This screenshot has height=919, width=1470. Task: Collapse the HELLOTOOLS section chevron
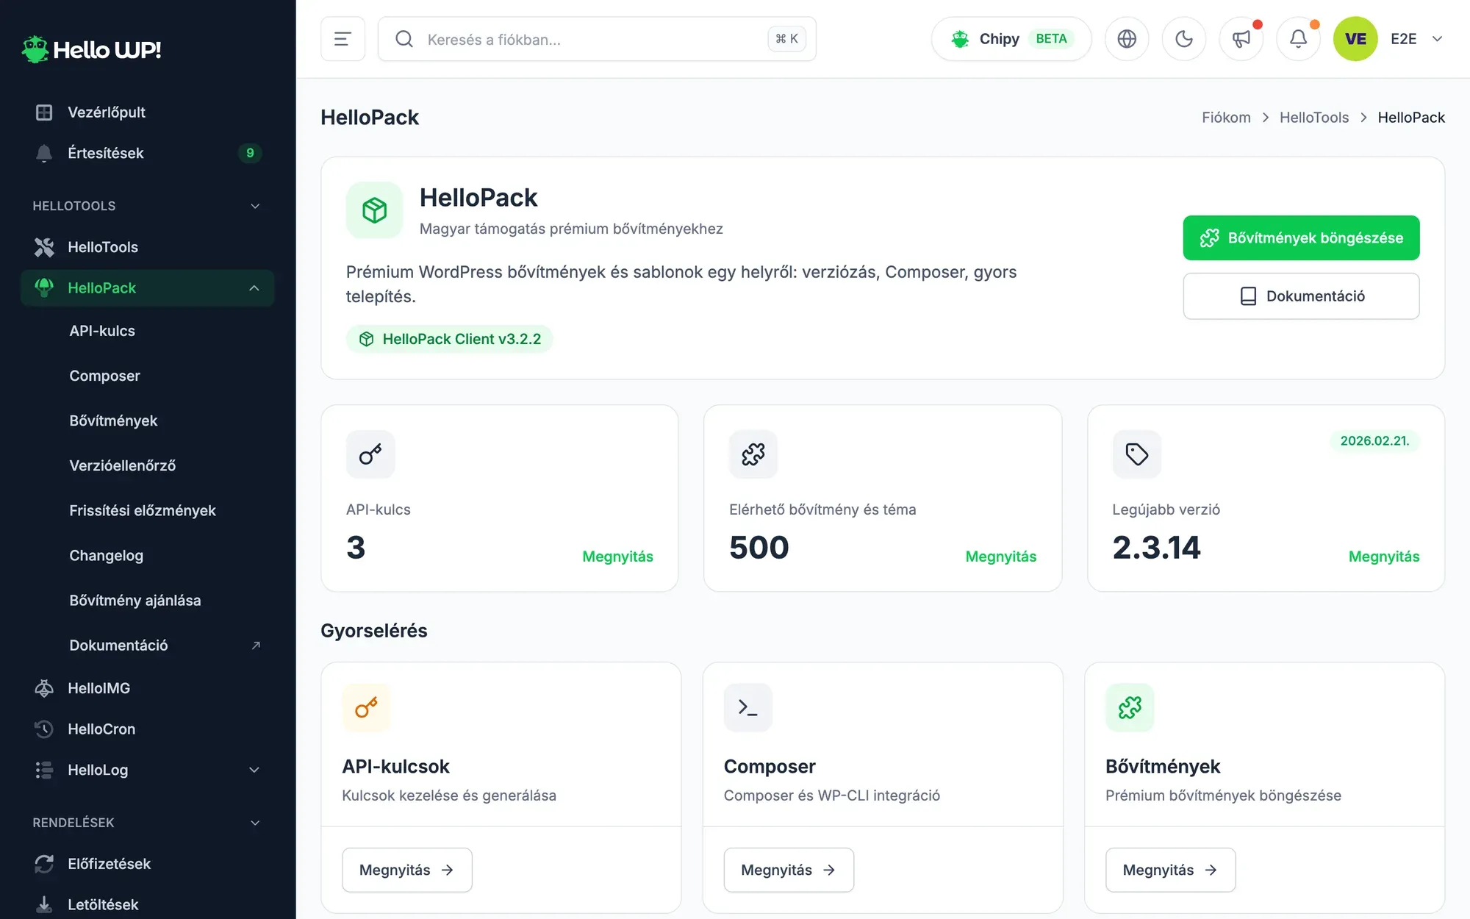(255, 206)
